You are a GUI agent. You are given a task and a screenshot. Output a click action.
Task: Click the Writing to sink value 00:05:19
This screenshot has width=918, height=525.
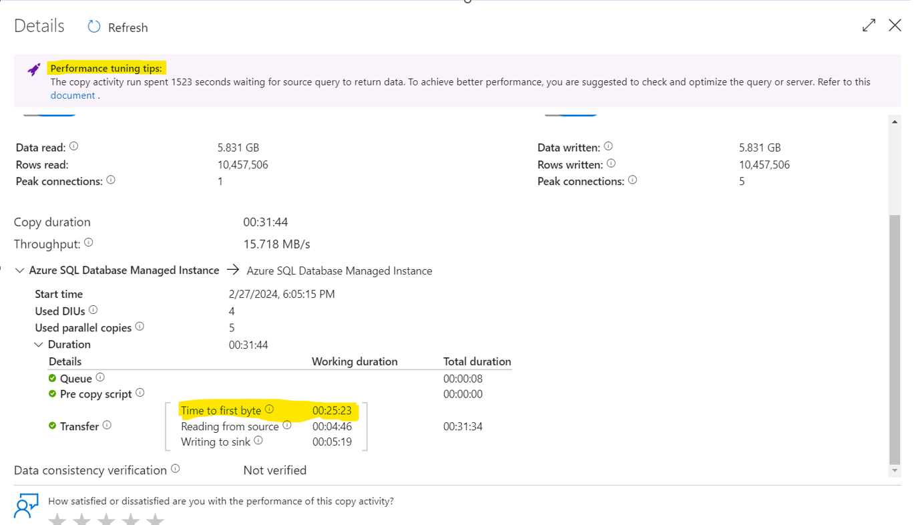coord(332,442)
